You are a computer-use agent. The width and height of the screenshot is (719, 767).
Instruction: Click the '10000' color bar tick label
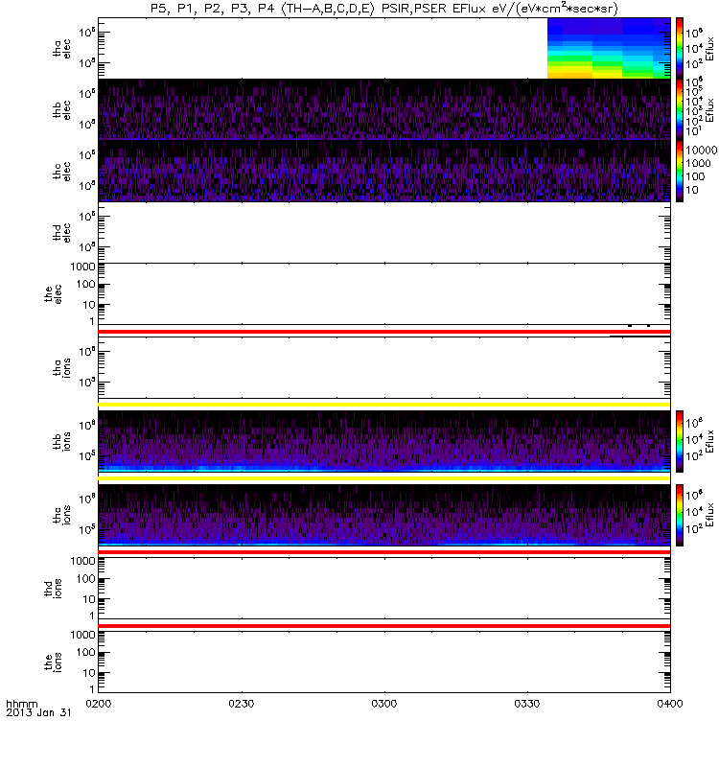click(702, 151)
